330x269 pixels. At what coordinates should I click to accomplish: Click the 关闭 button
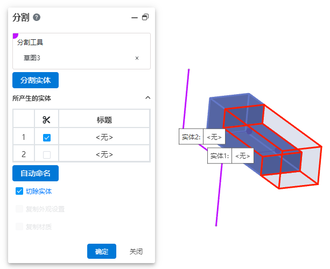[136, 251]
